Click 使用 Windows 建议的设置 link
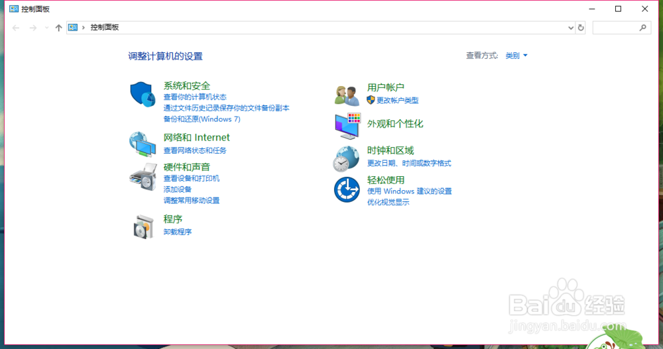This screenshot has width=663, height=349. coord(409,191)
